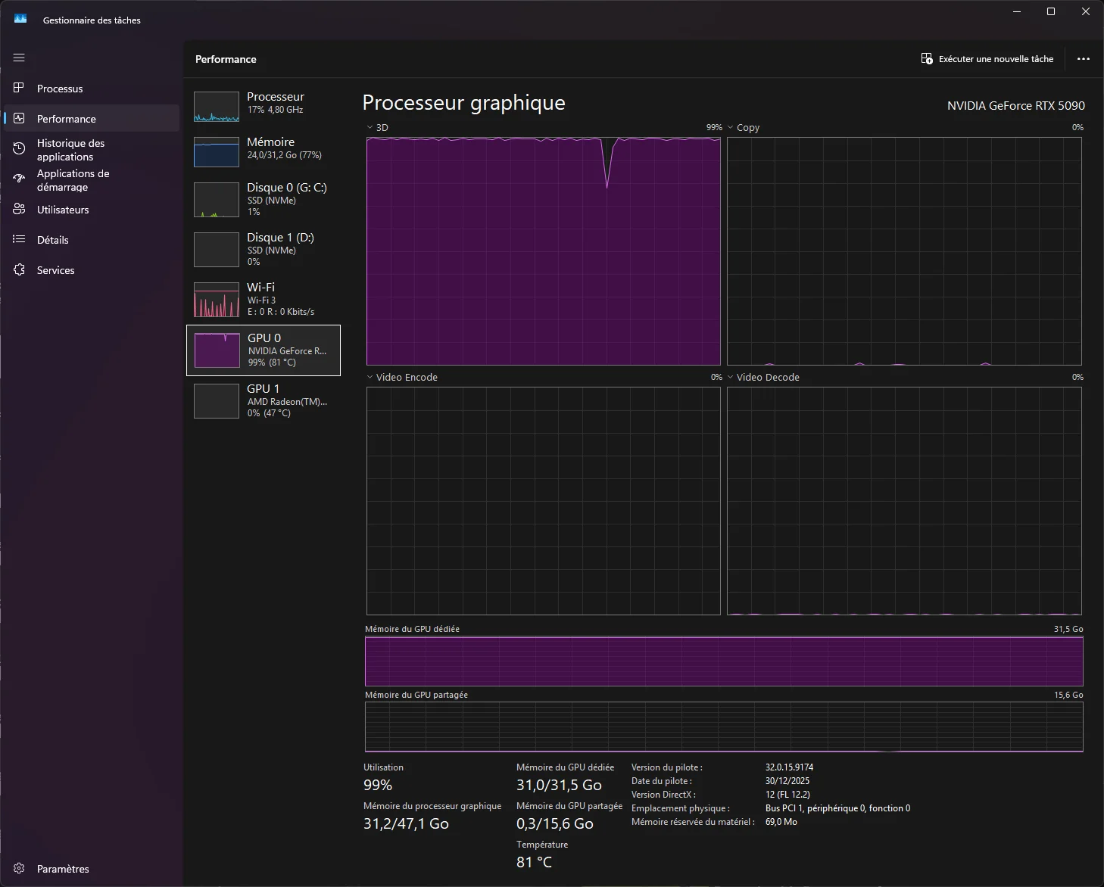Image resolution: width=1104 pixels, height=887 pixels.
Task: Select the Processeur performance item
Action: pyautogui.click(x=264, y=107)
